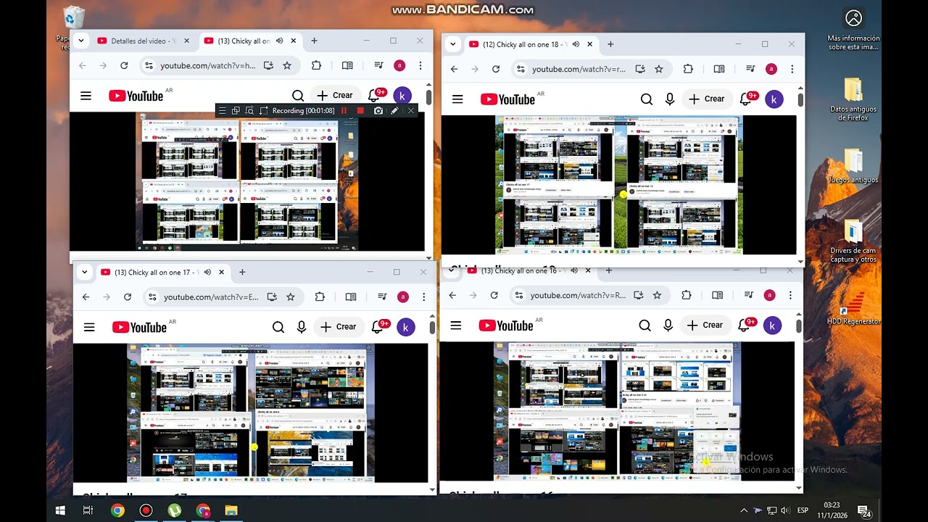Image resolution: width=928 pixels, height=522 pixels.
Task: Go back in the top-right Chrome window
Action: pyautogui.click(x=455, y=69)
